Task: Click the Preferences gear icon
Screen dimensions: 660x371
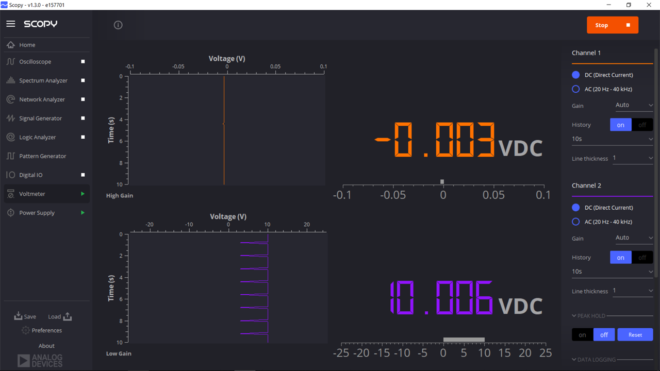Action: tap(26, 330)
